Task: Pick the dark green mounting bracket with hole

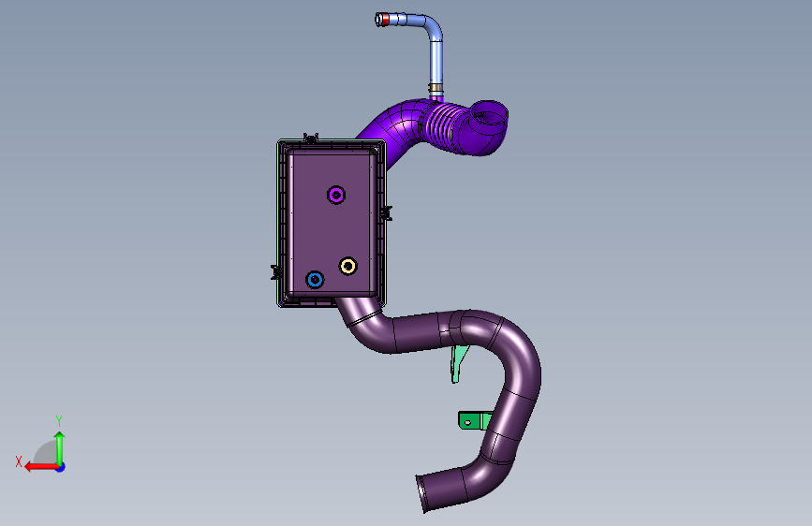Action: tap(474, 421)
